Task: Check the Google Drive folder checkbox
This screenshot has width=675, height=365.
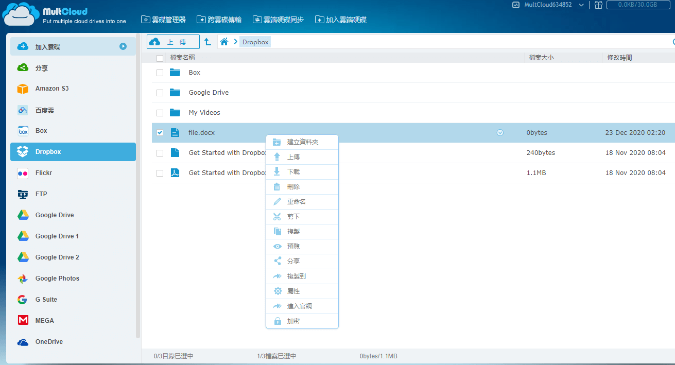Action: pyautogui.click(x=160, y=93)
